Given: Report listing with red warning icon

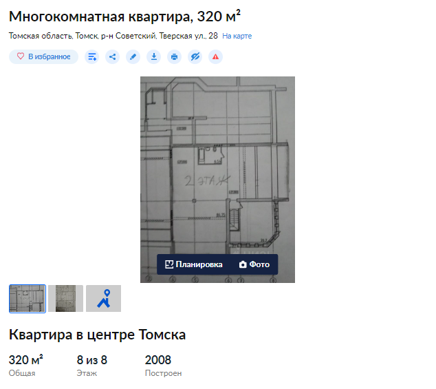Looking at the screenshot, I should [216, 56].
